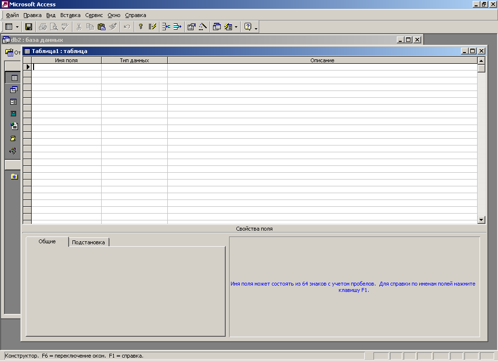The width and height of the screenshot is (498, 362).
Task: Open the Файл menu
Action: 12,15
